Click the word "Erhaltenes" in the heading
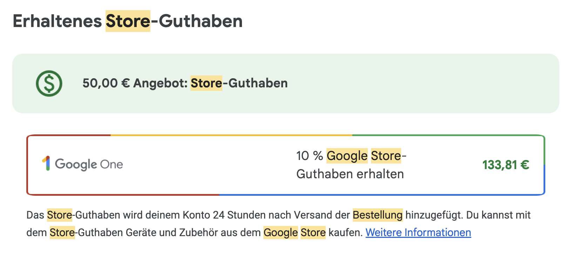This screenshot has height=254, width=573. point(57,21)
